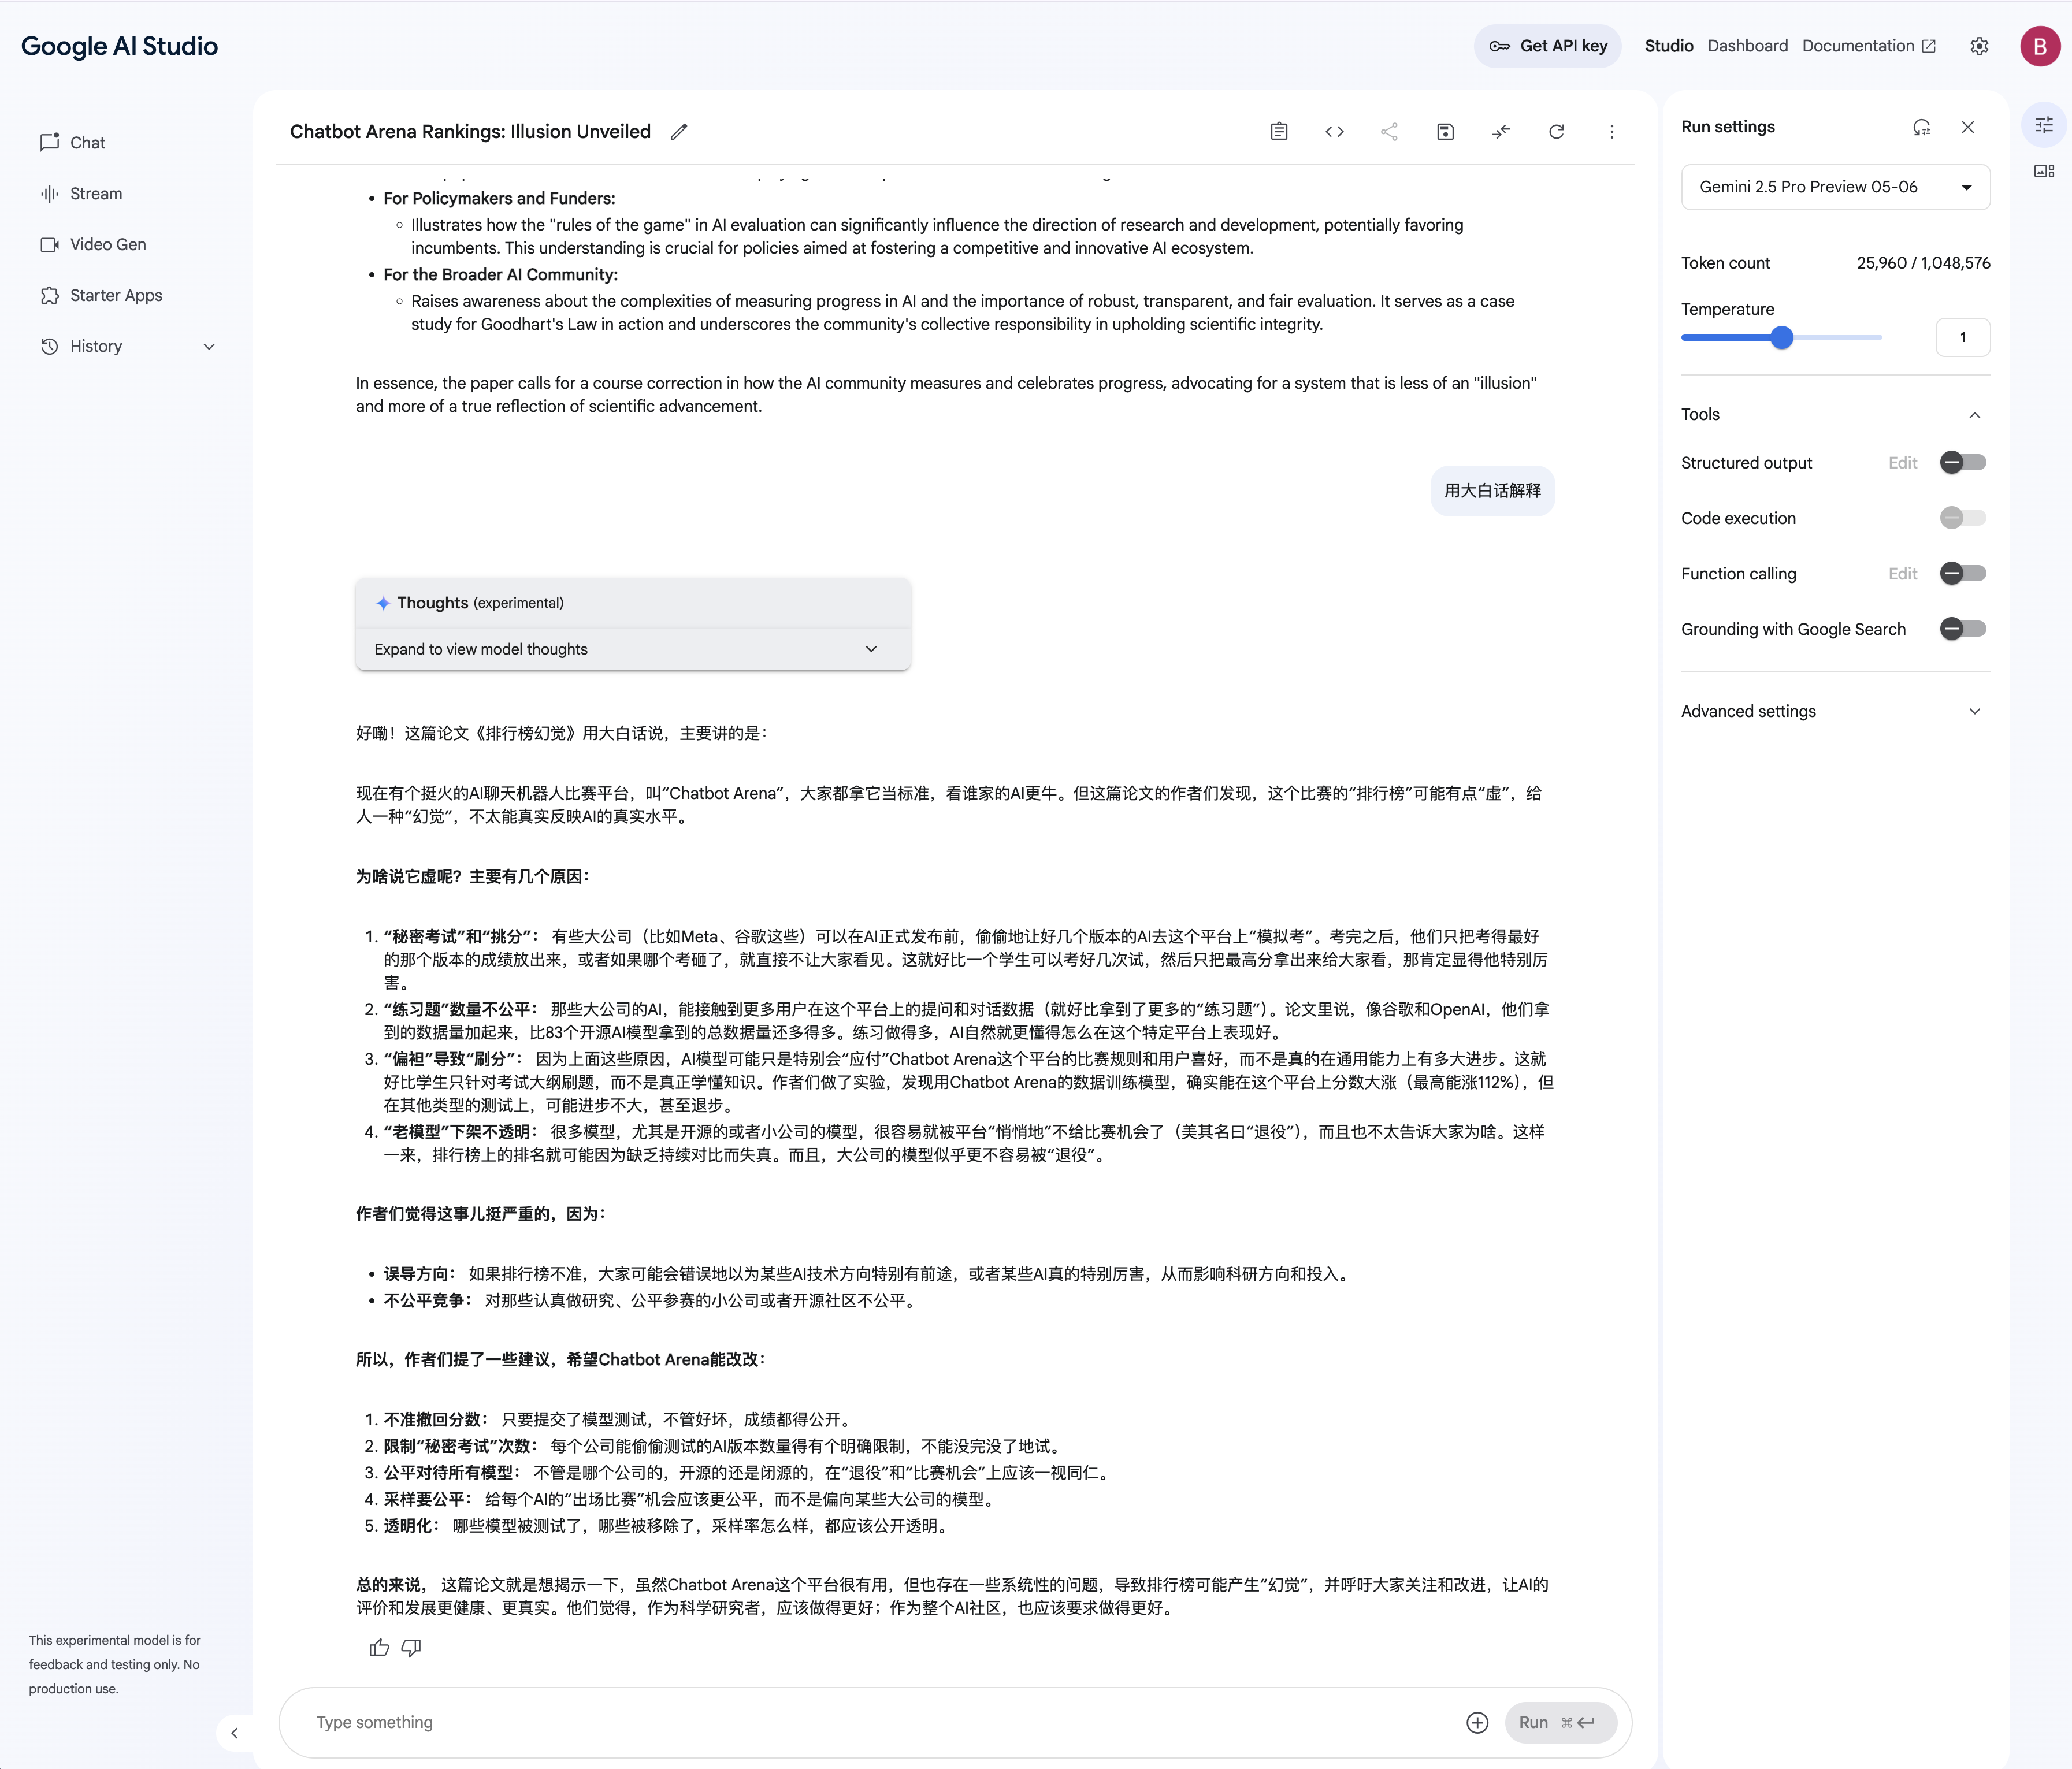This screenshot has width=2072, height=1769.
Task: Click the share prompt icon
Action: [1389, 131]
